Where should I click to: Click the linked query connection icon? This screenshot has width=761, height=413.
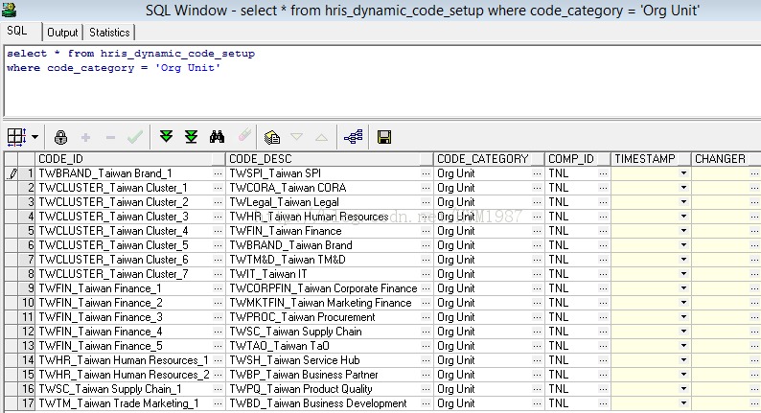(353, 137)
